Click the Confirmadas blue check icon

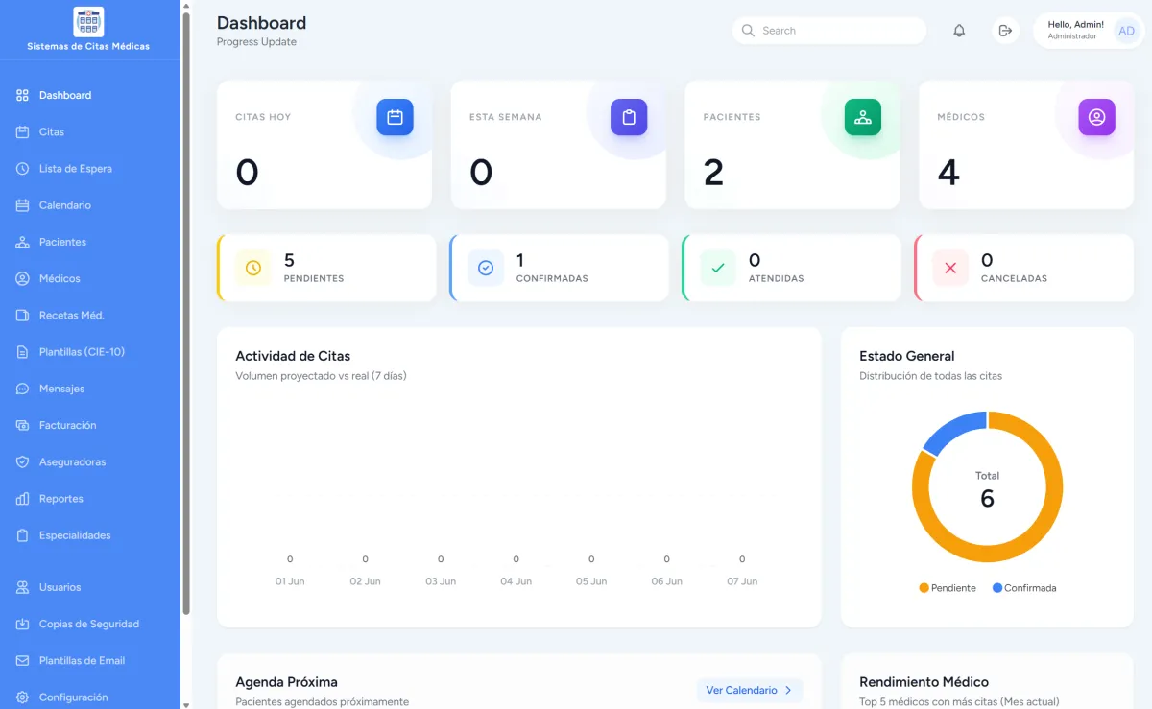(x=486, y=268)
